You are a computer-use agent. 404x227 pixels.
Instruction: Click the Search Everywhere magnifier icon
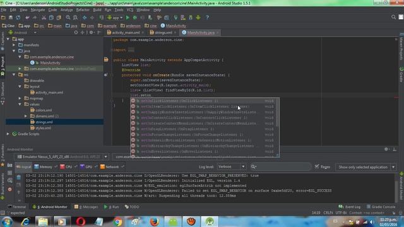click(393, 17)
